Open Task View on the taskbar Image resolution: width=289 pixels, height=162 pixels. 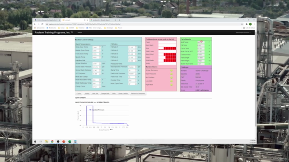point(41,141)
